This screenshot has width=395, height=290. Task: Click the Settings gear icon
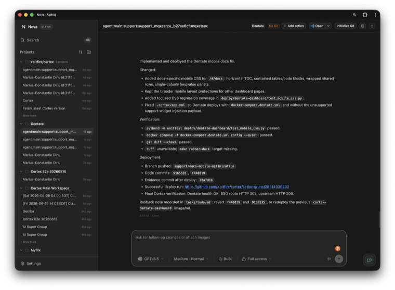(22, 263)
